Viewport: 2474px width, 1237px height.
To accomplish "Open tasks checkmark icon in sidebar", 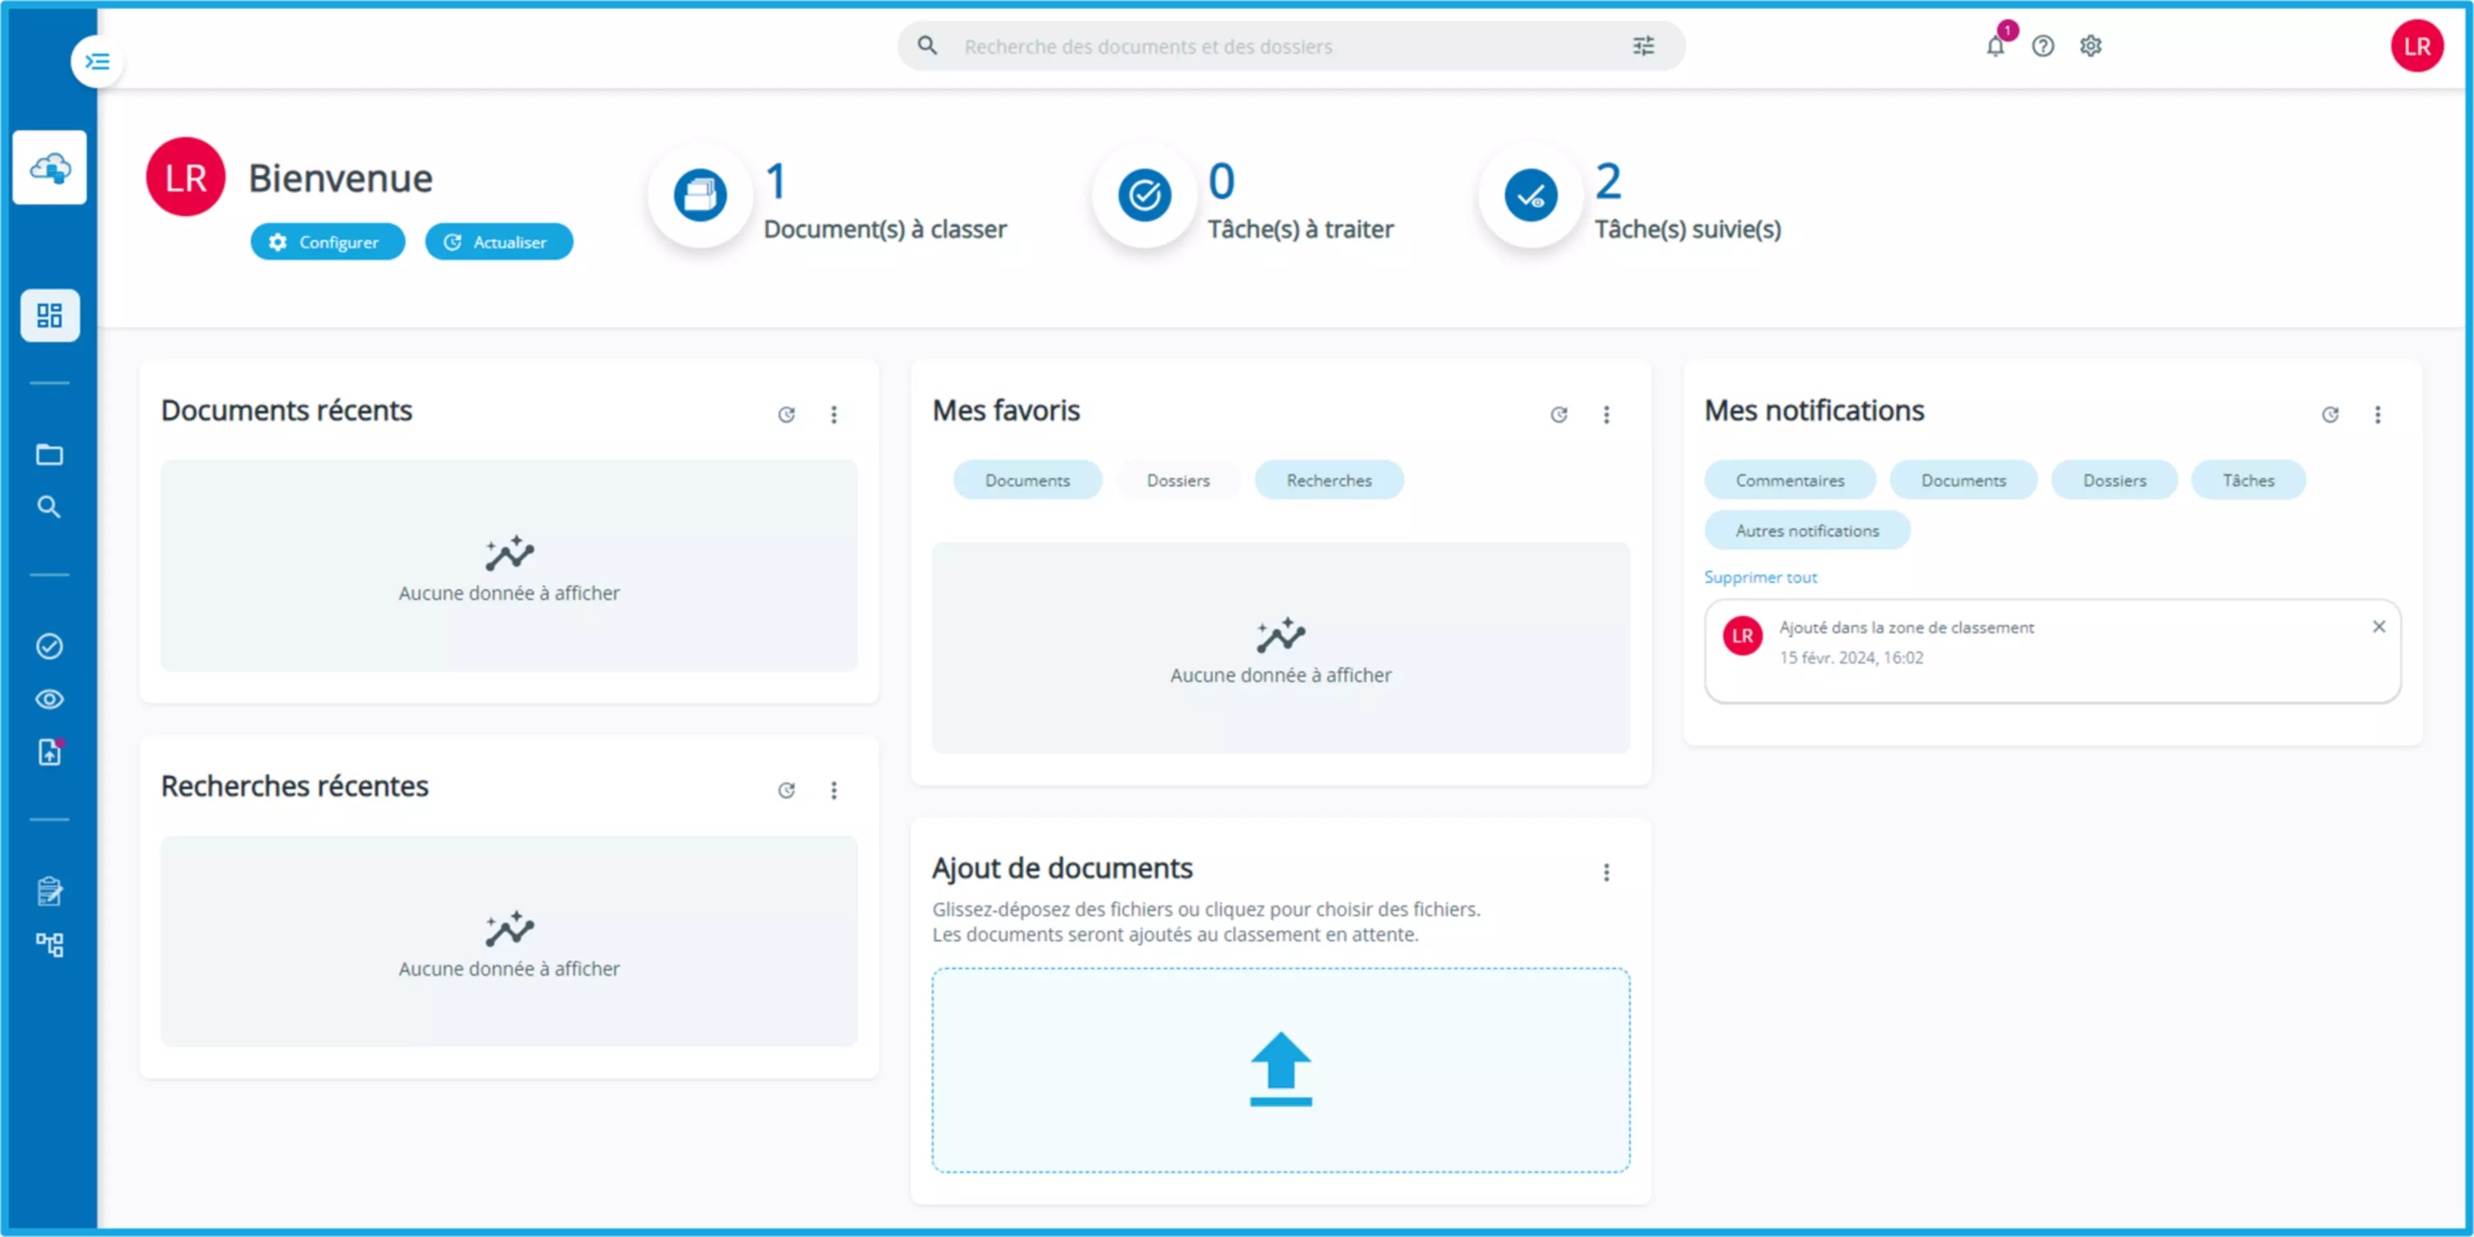I will [x=50, y=646].
